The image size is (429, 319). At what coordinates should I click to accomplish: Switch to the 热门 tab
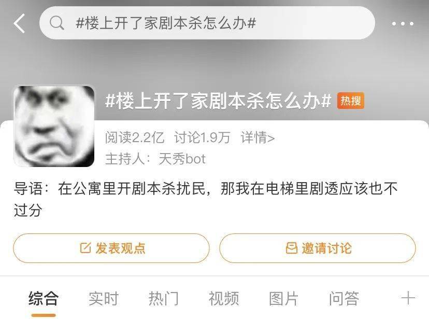pyautogui.click(x=164, y=298)
